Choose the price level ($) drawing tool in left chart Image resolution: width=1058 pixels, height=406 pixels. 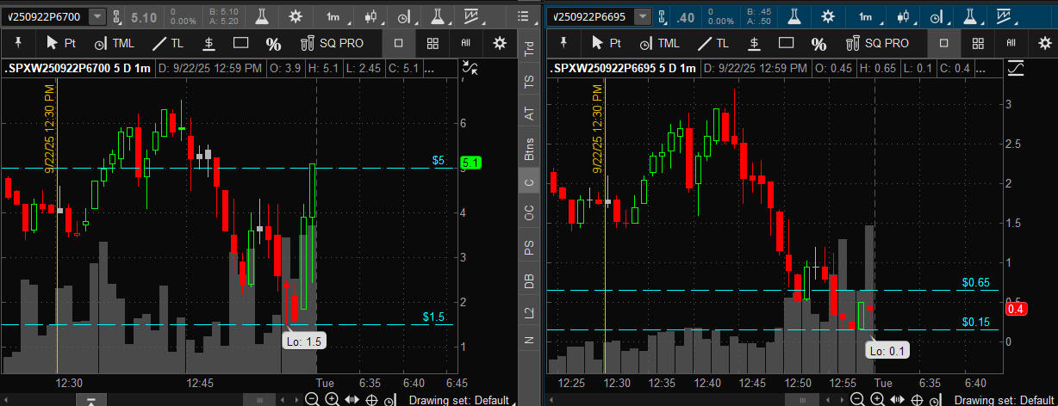tap(209, 43)
